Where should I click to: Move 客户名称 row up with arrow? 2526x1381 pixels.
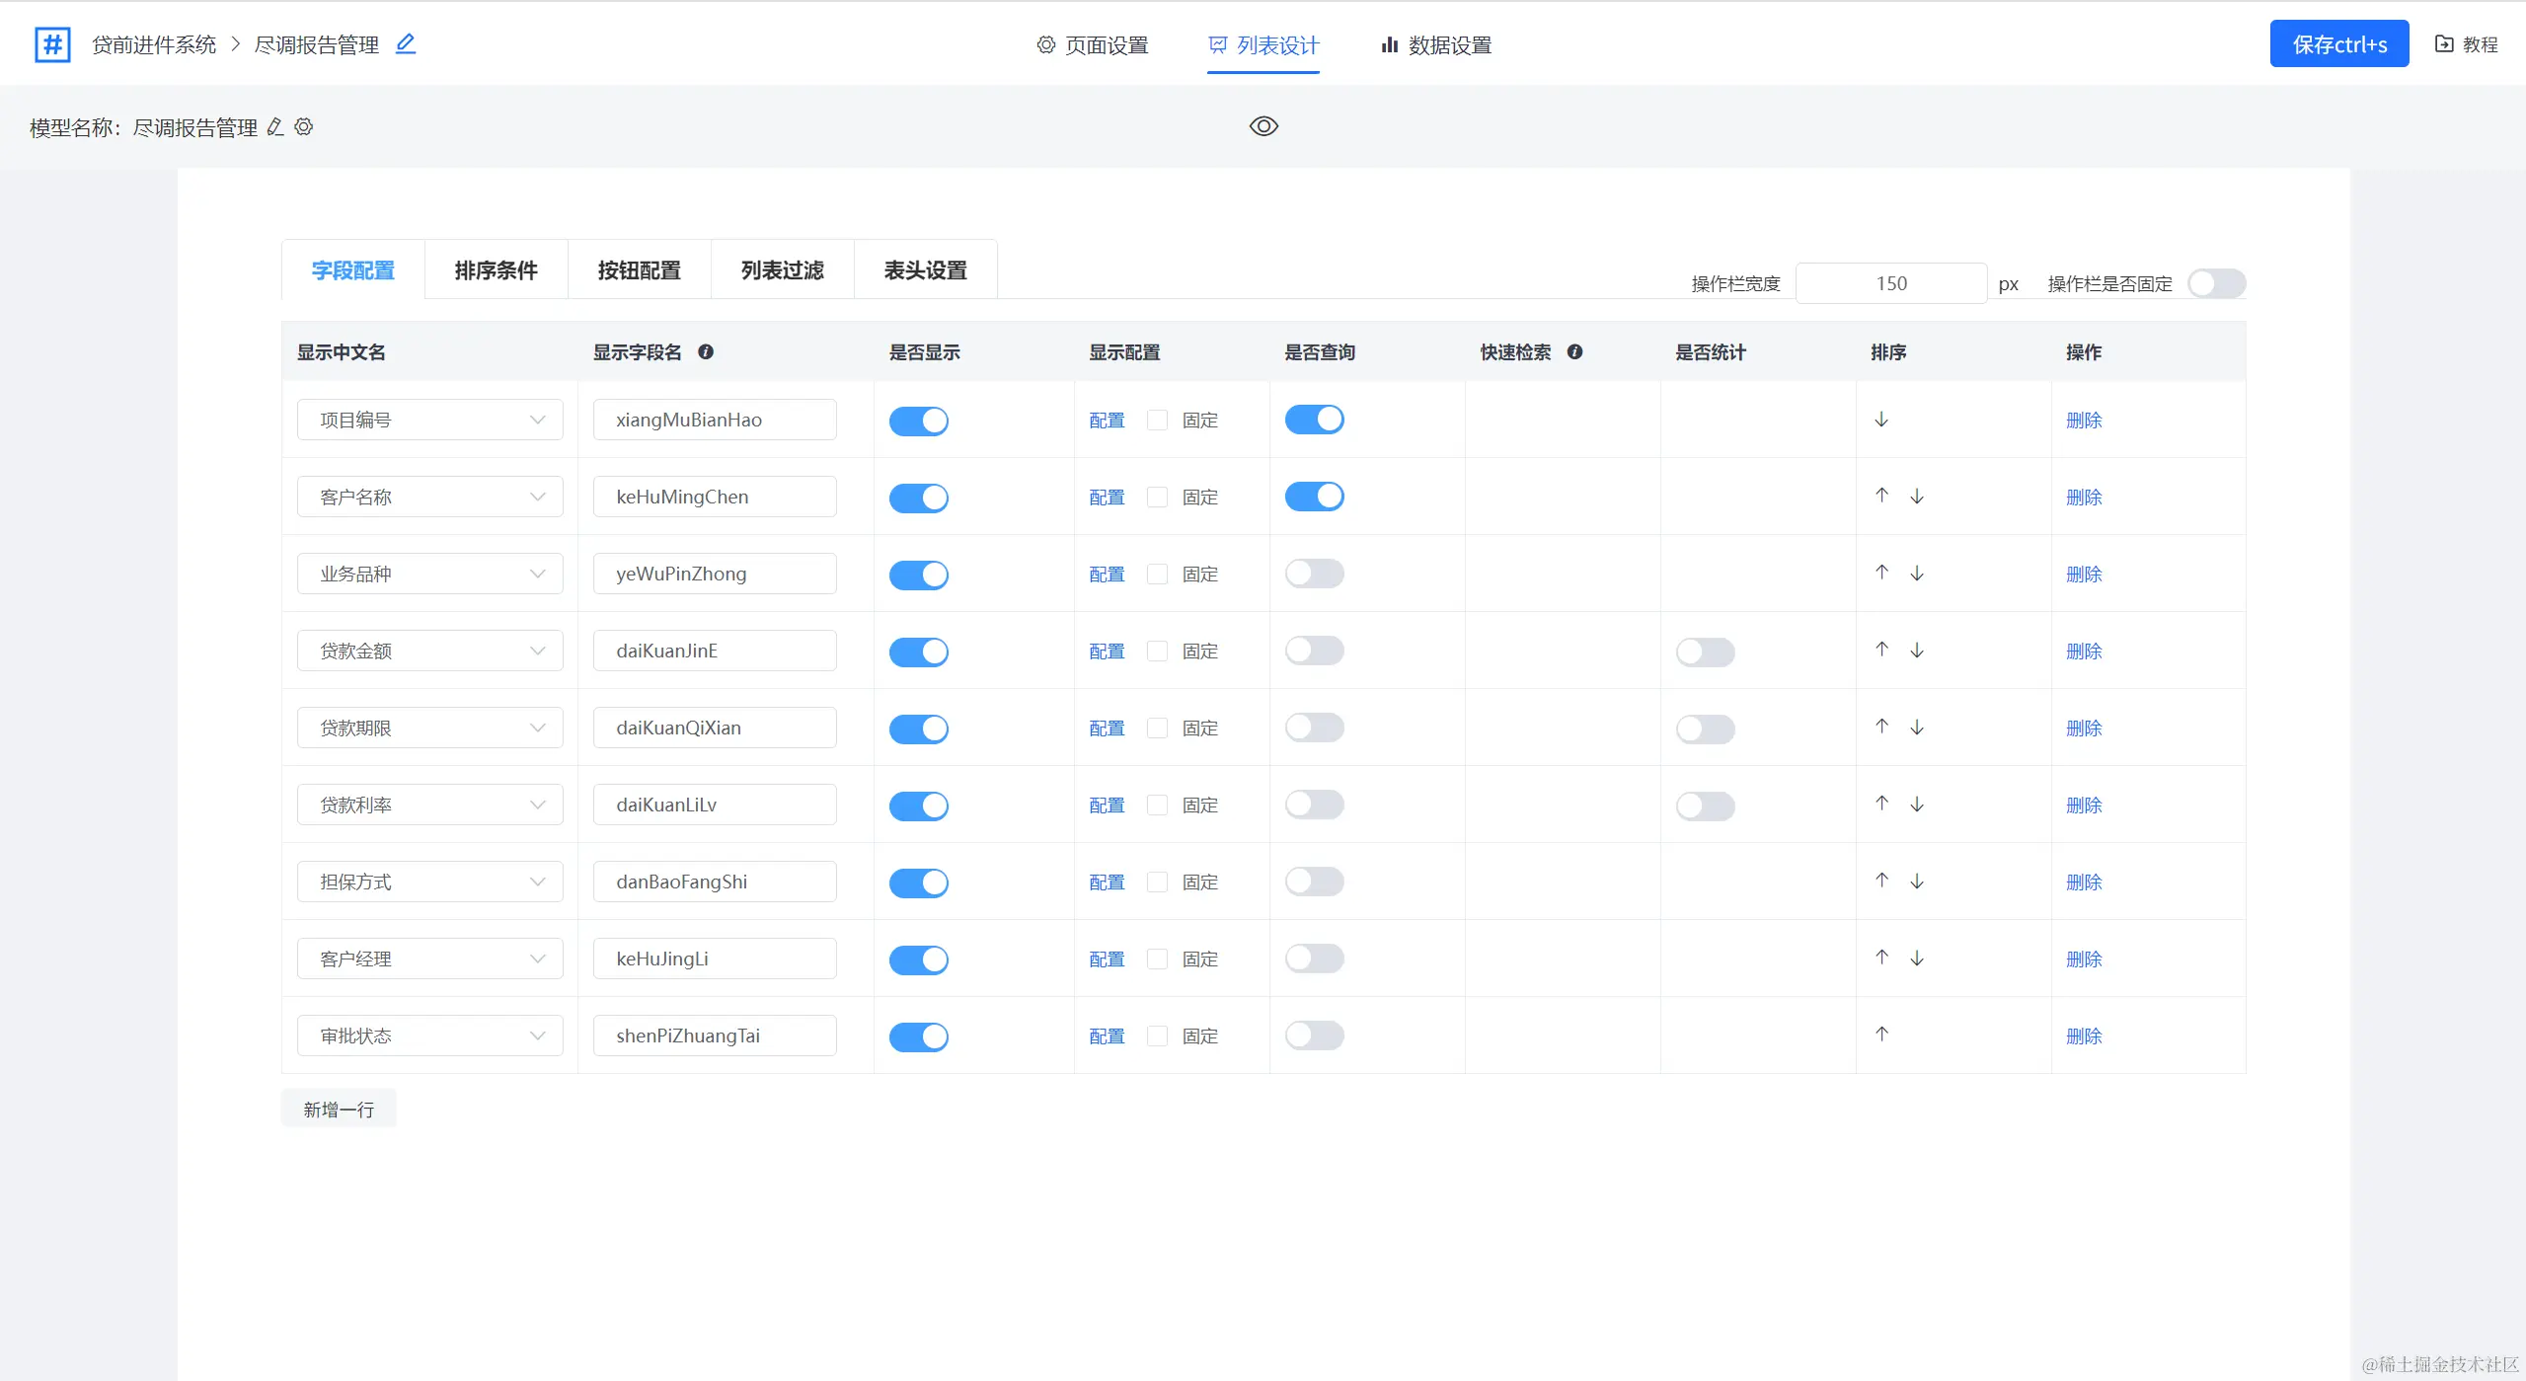(x=1881, y=496)
